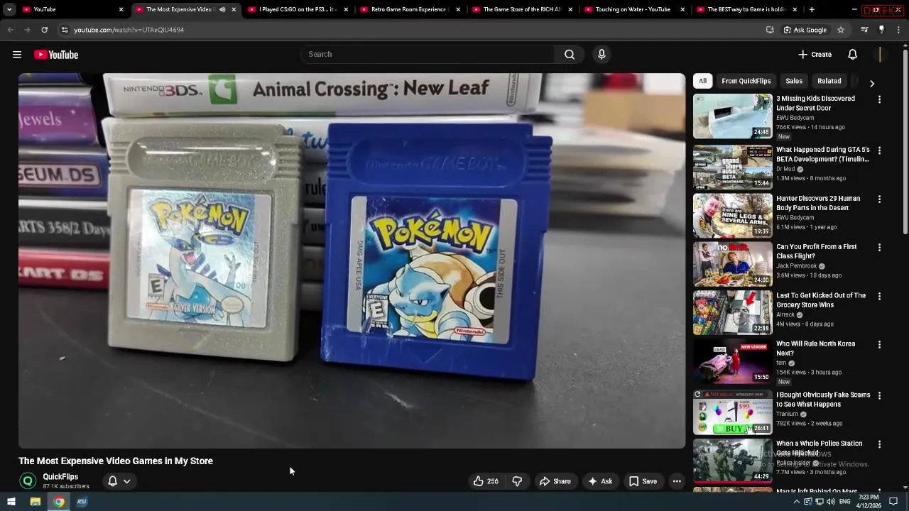
Task: Switch to Touching on Water tab
Action: point(633,9)
